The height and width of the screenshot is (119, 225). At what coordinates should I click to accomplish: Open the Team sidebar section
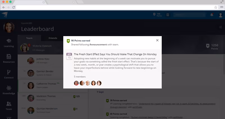[9, 106]
